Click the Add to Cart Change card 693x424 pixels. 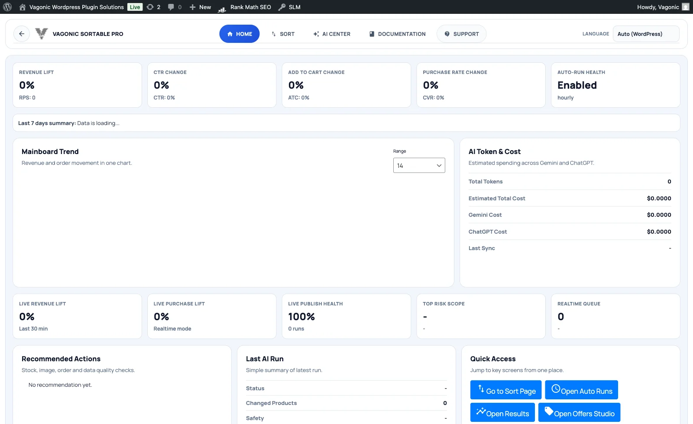(346, 85)
